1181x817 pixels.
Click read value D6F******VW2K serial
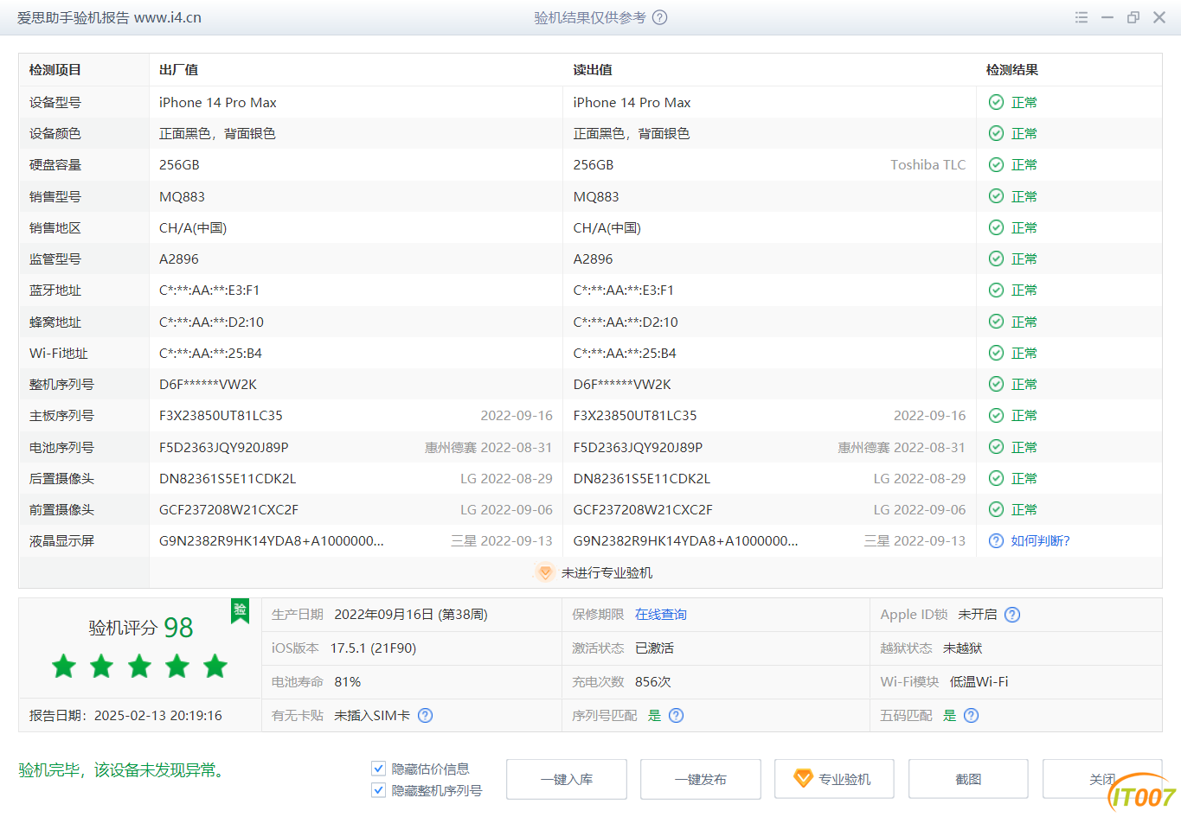[621, 384]
